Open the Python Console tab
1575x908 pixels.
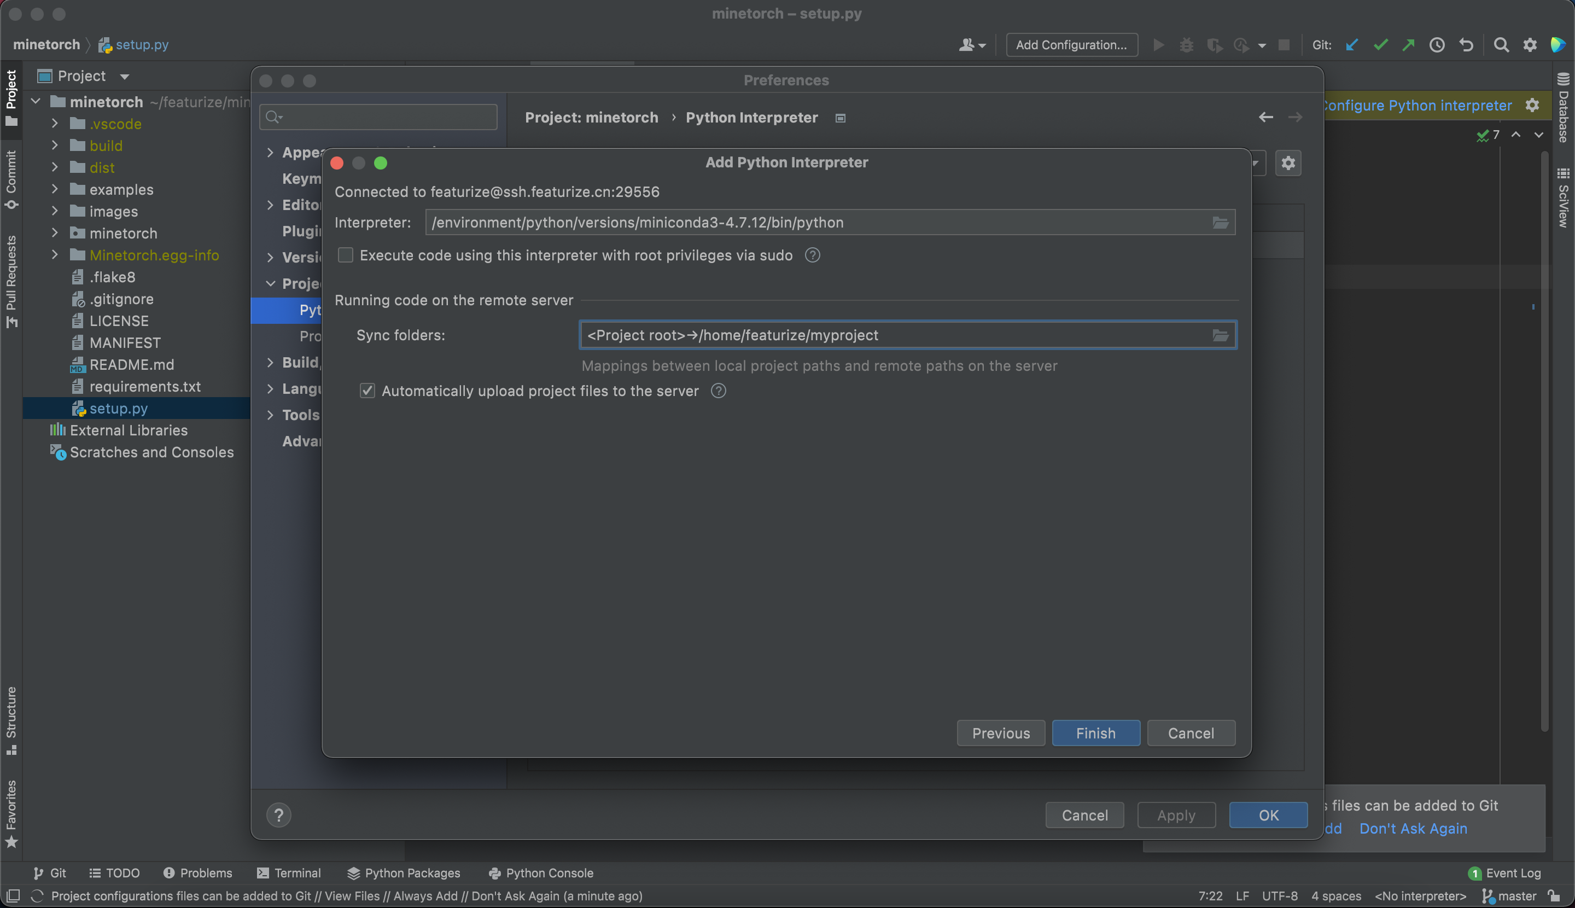coord(541,872)
